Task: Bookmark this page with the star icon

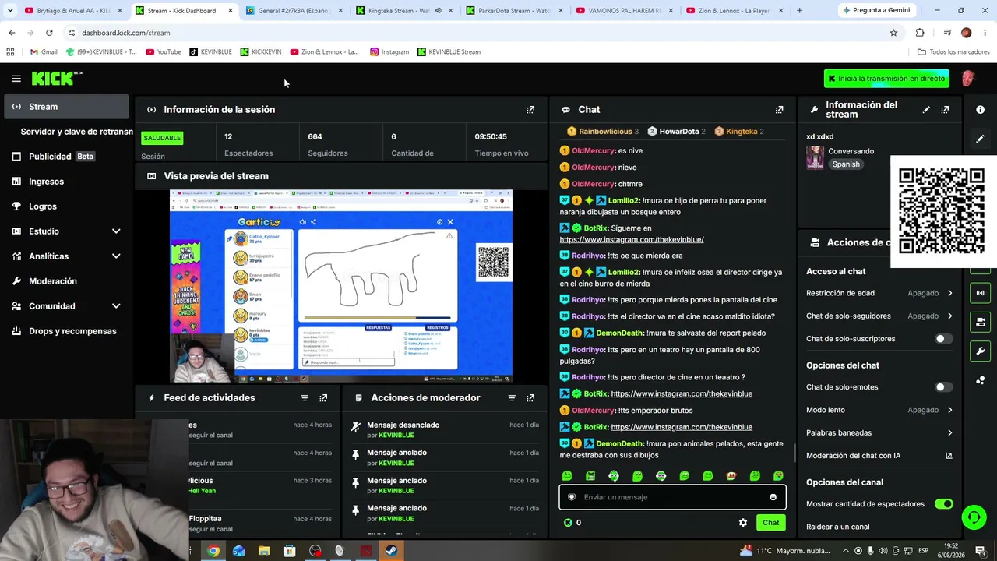Action: pos(893,33)
